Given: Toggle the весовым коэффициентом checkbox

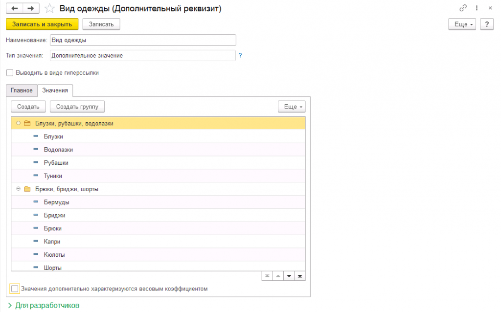Looking at the screenshot, I should click(15, 289).
